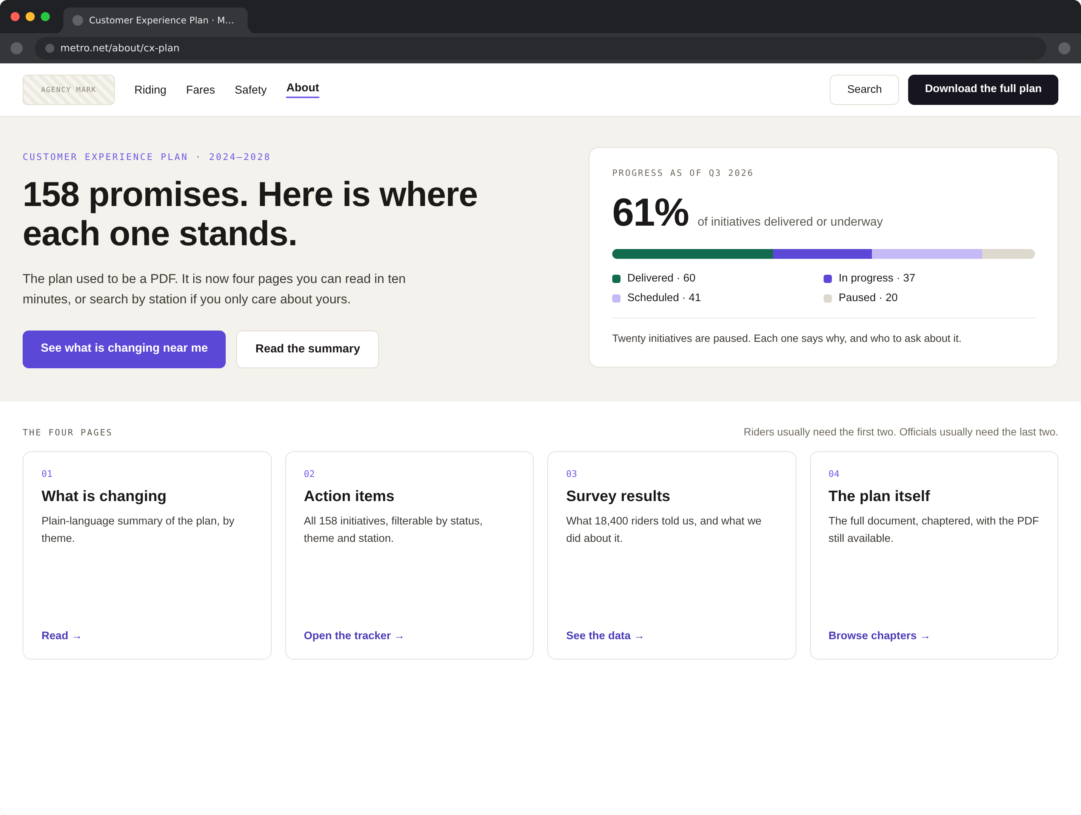The image size is (1081, 815).
Task: Click 'The plan used to be a PDF' paragraph
Action: point(214,289)
